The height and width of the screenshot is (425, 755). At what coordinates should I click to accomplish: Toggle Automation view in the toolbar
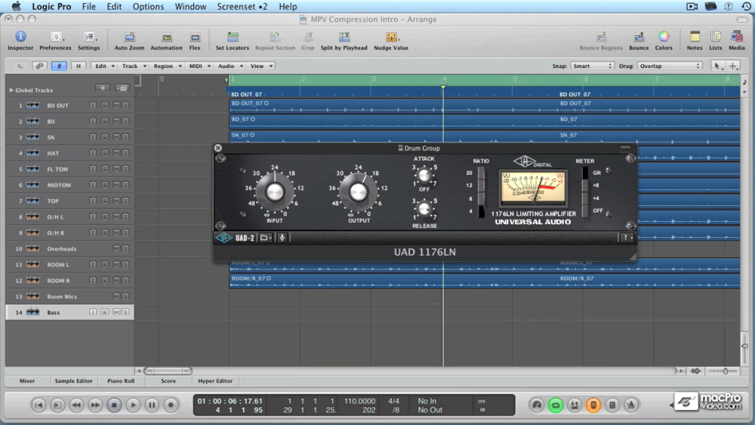[x=166, y=41]
